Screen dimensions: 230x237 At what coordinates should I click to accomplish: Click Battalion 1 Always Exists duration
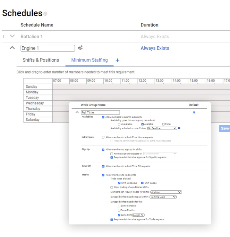(x=155, y=36)
